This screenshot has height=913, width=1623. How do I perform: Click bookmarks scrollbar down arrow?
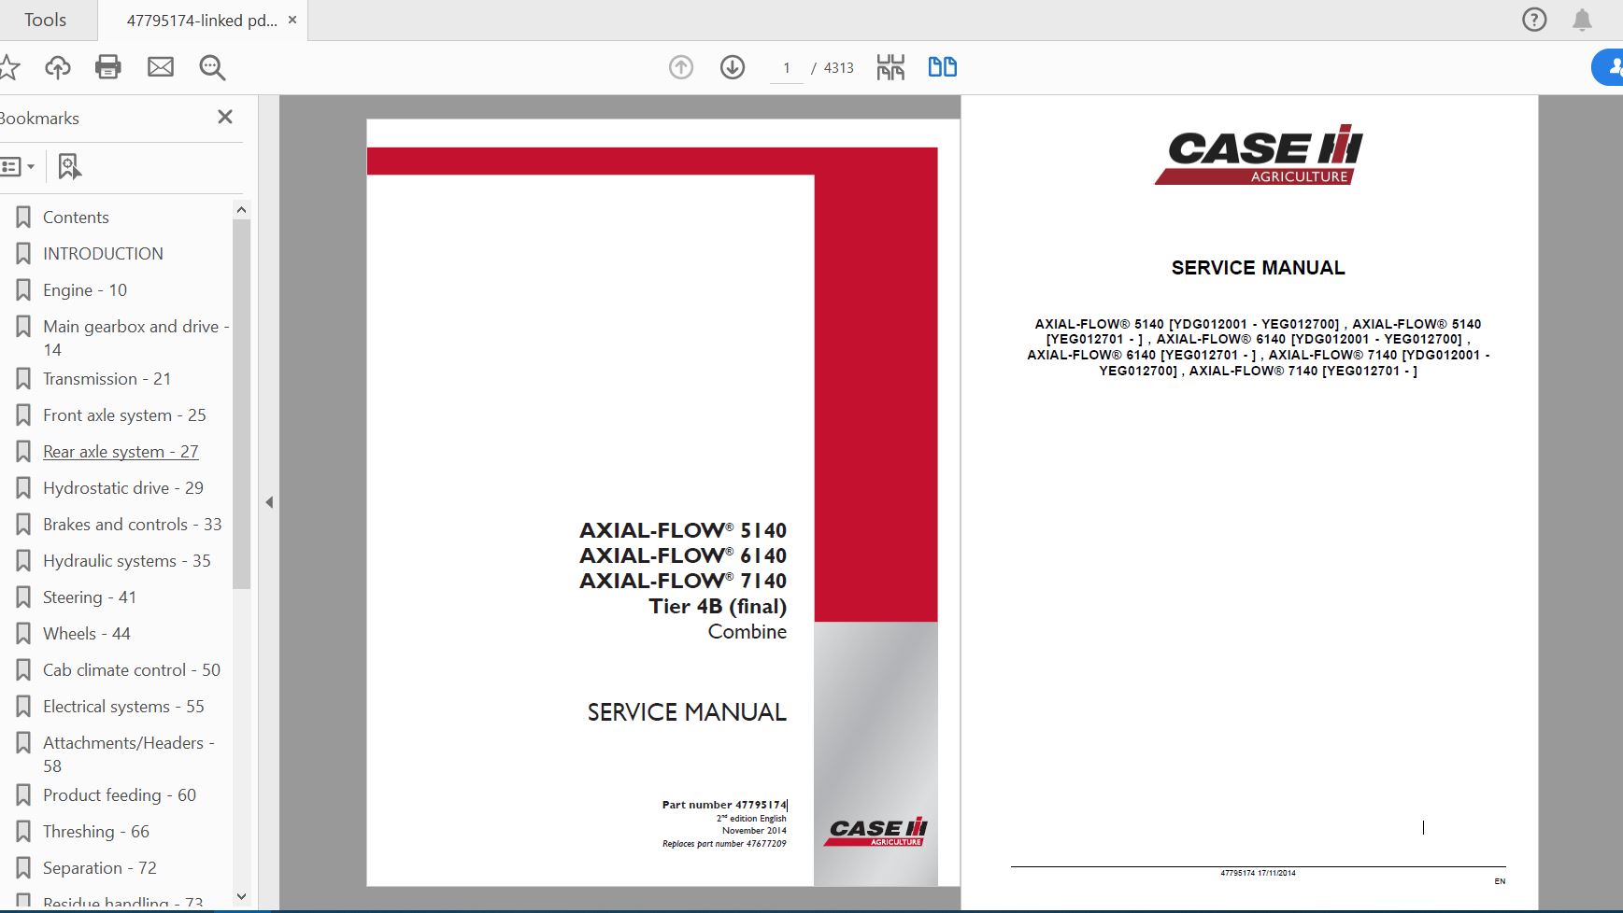(x=241, y=896)
